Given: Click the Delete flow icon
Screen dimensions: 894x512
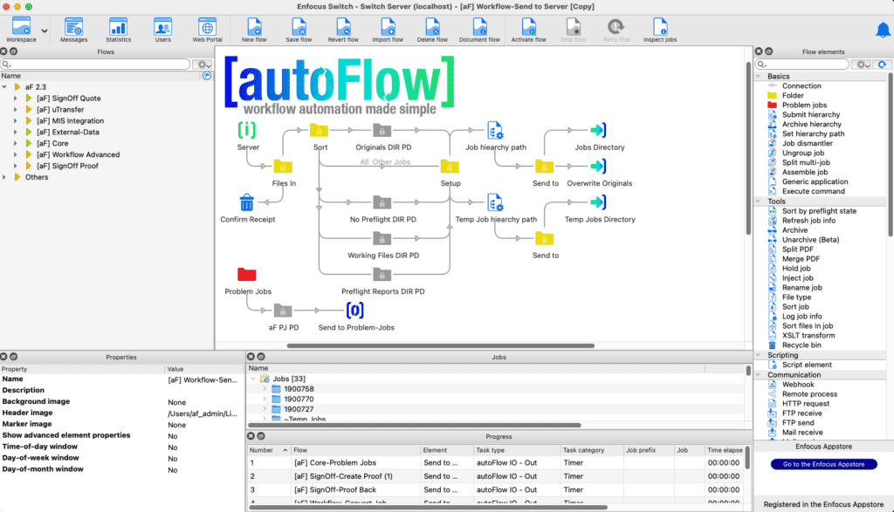Looking at the screenshot, I should pyautogui.click(x=432, y=30).
